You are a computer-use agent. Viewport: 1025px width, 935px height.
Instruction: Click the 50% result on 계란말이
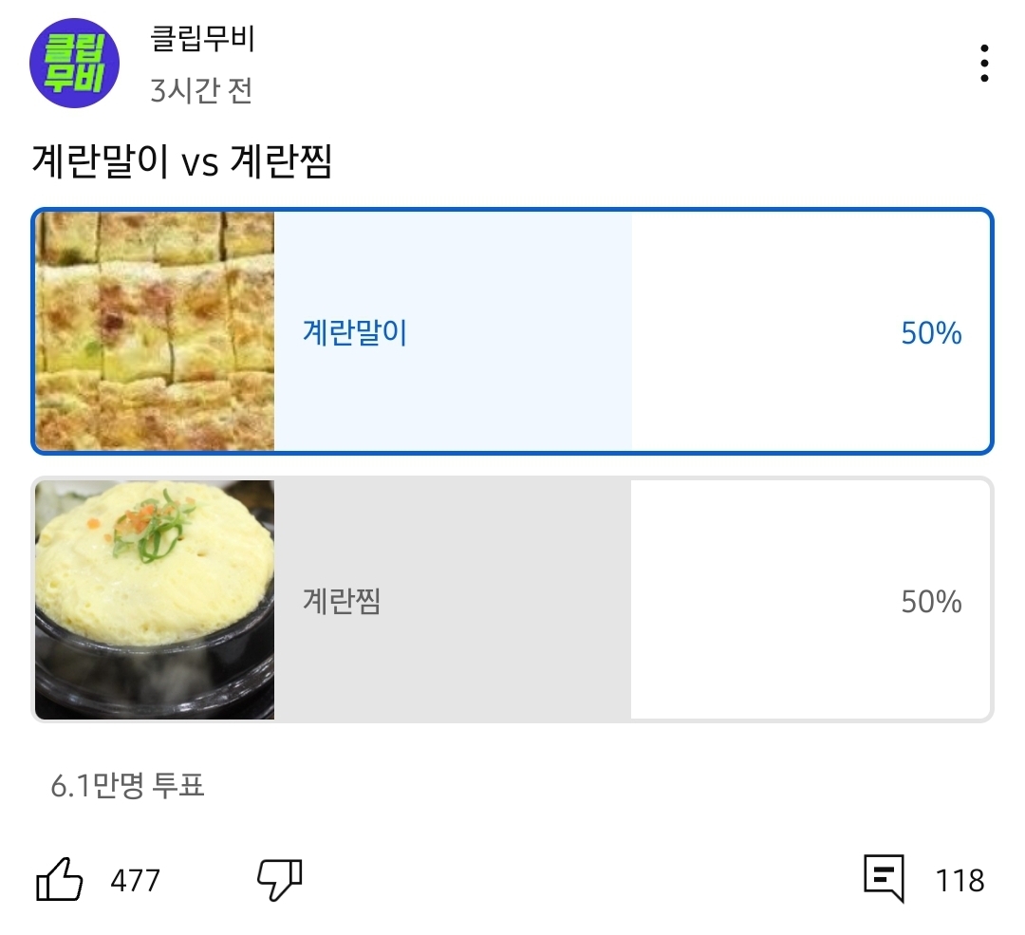pyautogui.click(x=931, y=332)
